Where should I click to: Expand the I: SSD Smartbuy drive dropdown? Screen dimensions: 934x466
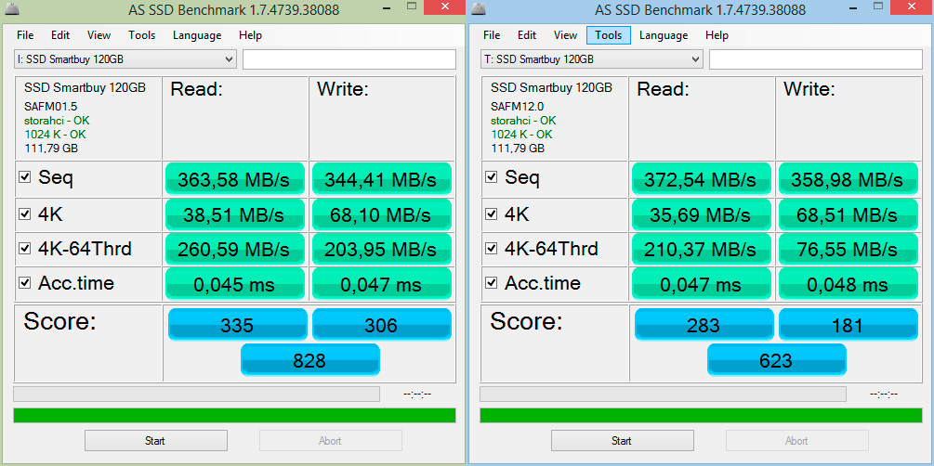pos(125,59)
